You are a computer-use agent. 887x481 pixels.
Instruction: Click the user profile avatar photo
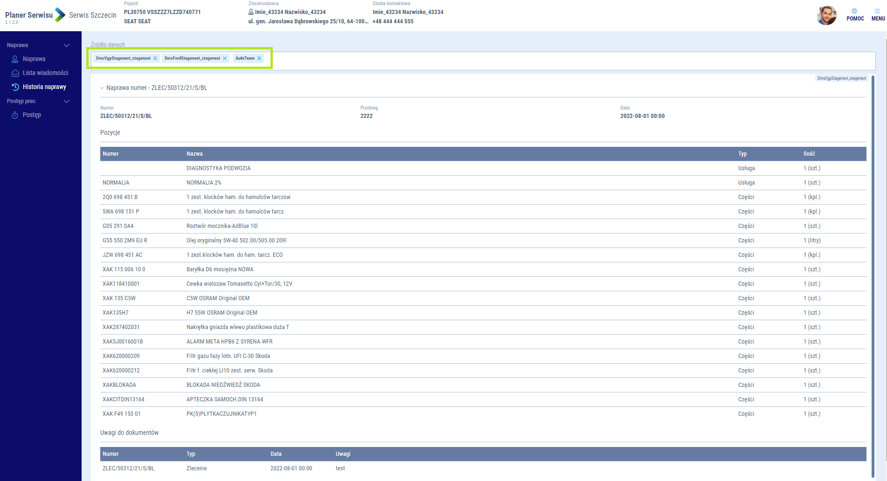(x=827, y=15)
